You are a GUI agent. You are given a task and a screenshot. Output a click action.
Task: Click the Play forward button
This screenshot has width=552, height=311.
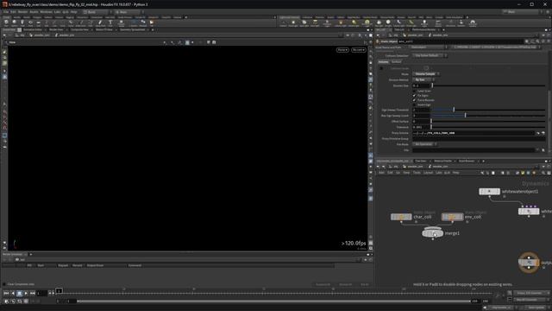point(26,293)
